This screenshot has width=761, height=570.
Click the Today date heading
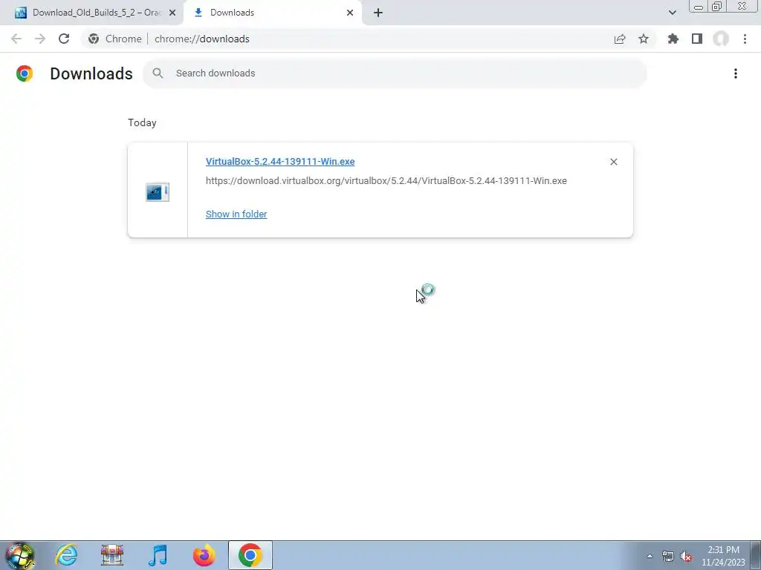[x=142, y=122]
